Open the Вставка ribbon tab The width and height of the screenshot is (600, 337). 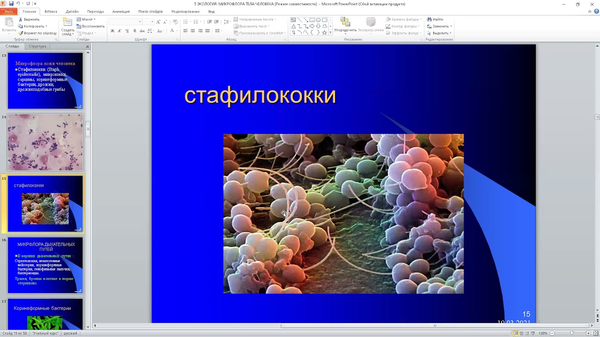click(x=51, y=11)
